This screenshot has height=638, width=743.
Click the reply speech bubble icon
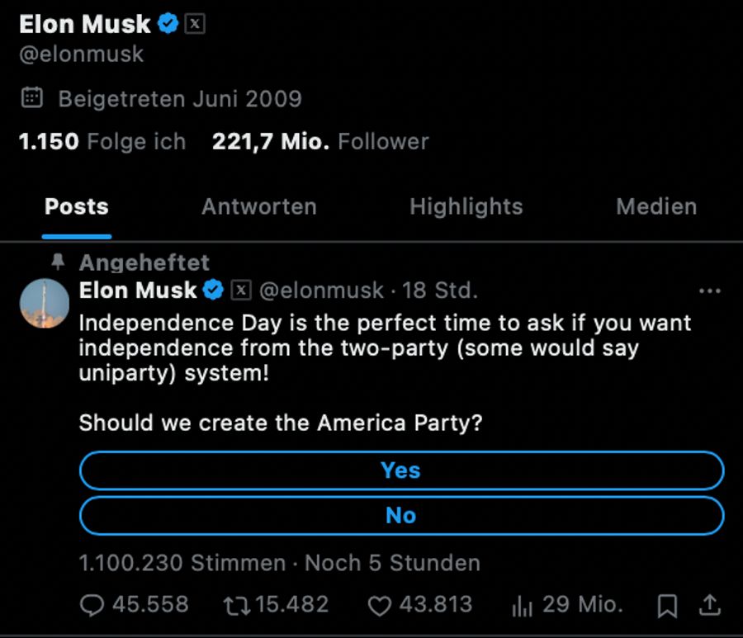click(x=92, y=605)
